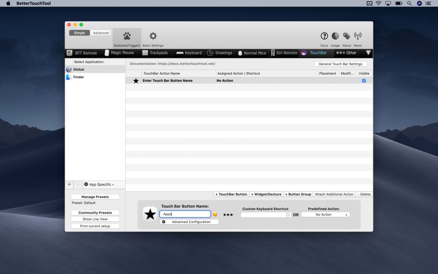Select the Magic Mouse tab
Viewport: 438px width, 274px height.
click(119, 53)
